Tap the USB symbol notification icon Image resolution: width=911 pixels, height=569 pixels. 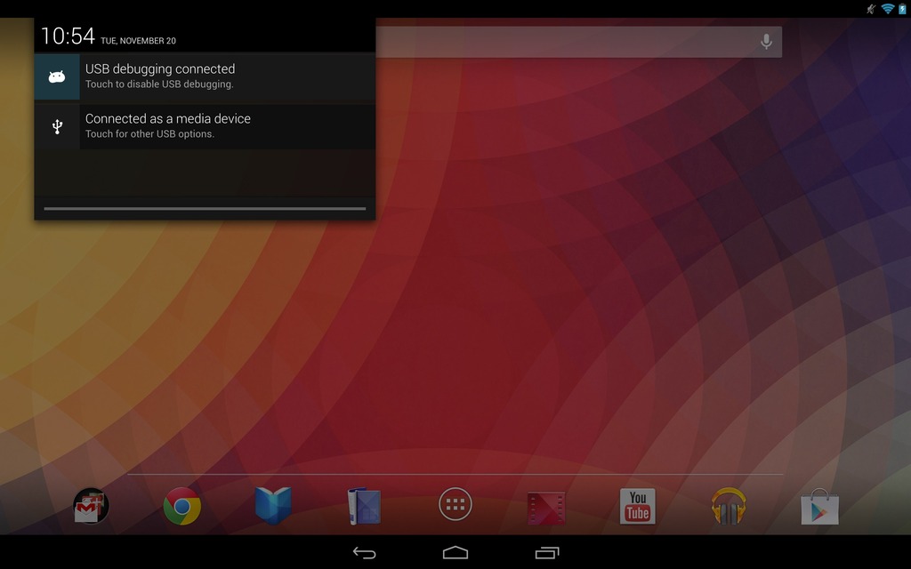(57, 126)
